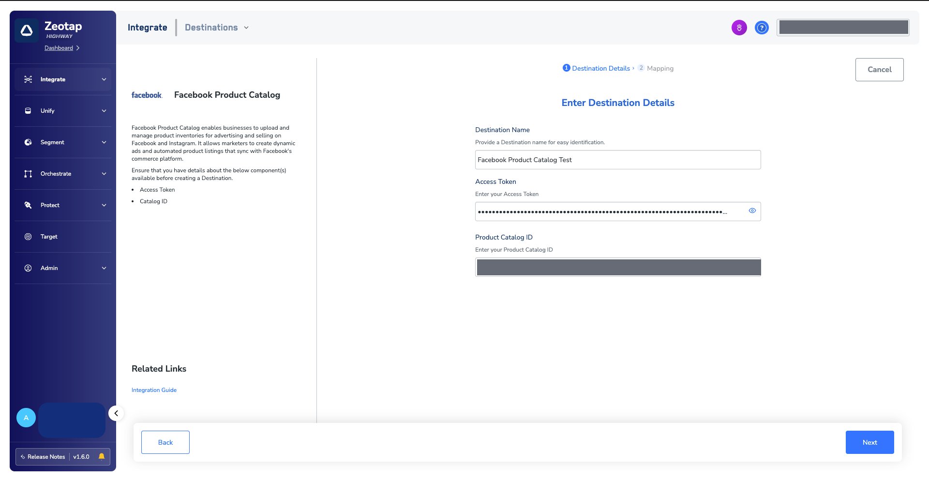Expand the Integrate menu chevron

(x=104, y=79)
